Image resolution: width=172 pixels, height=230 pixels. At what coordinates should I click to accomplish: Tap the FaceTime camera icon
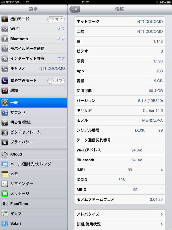[x=5, y=204]
